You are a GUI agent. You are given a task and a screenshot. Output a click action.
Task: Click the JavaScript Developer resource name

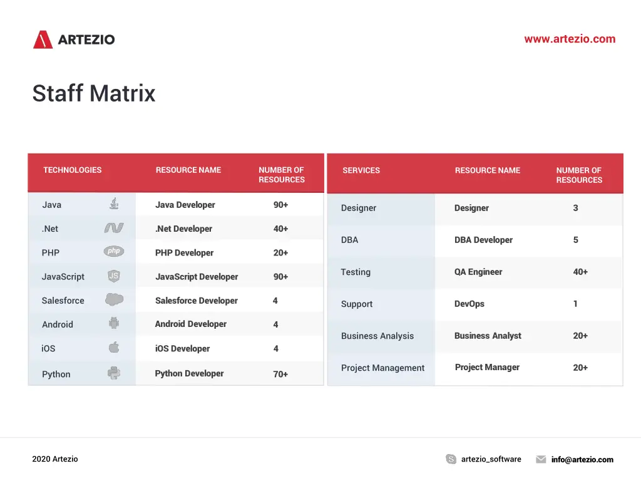tap(197, 277)
